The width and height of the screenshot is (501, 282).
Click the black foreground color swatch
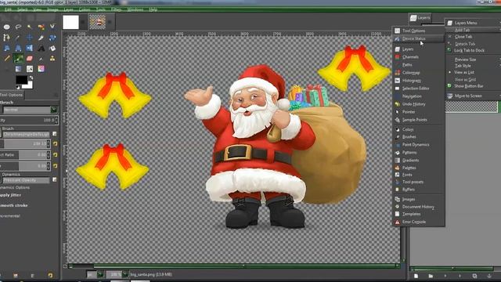(21, 79)
